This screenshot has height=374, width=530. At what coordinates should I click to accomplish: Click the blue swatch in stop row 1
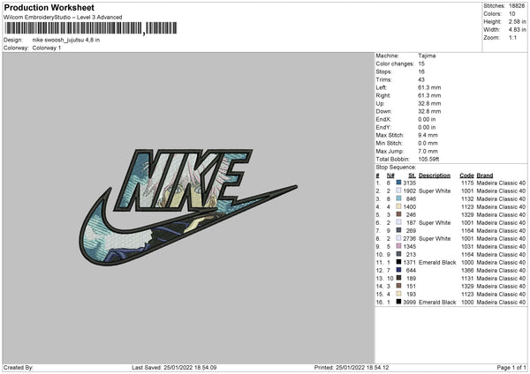click(x=399, y=183)
